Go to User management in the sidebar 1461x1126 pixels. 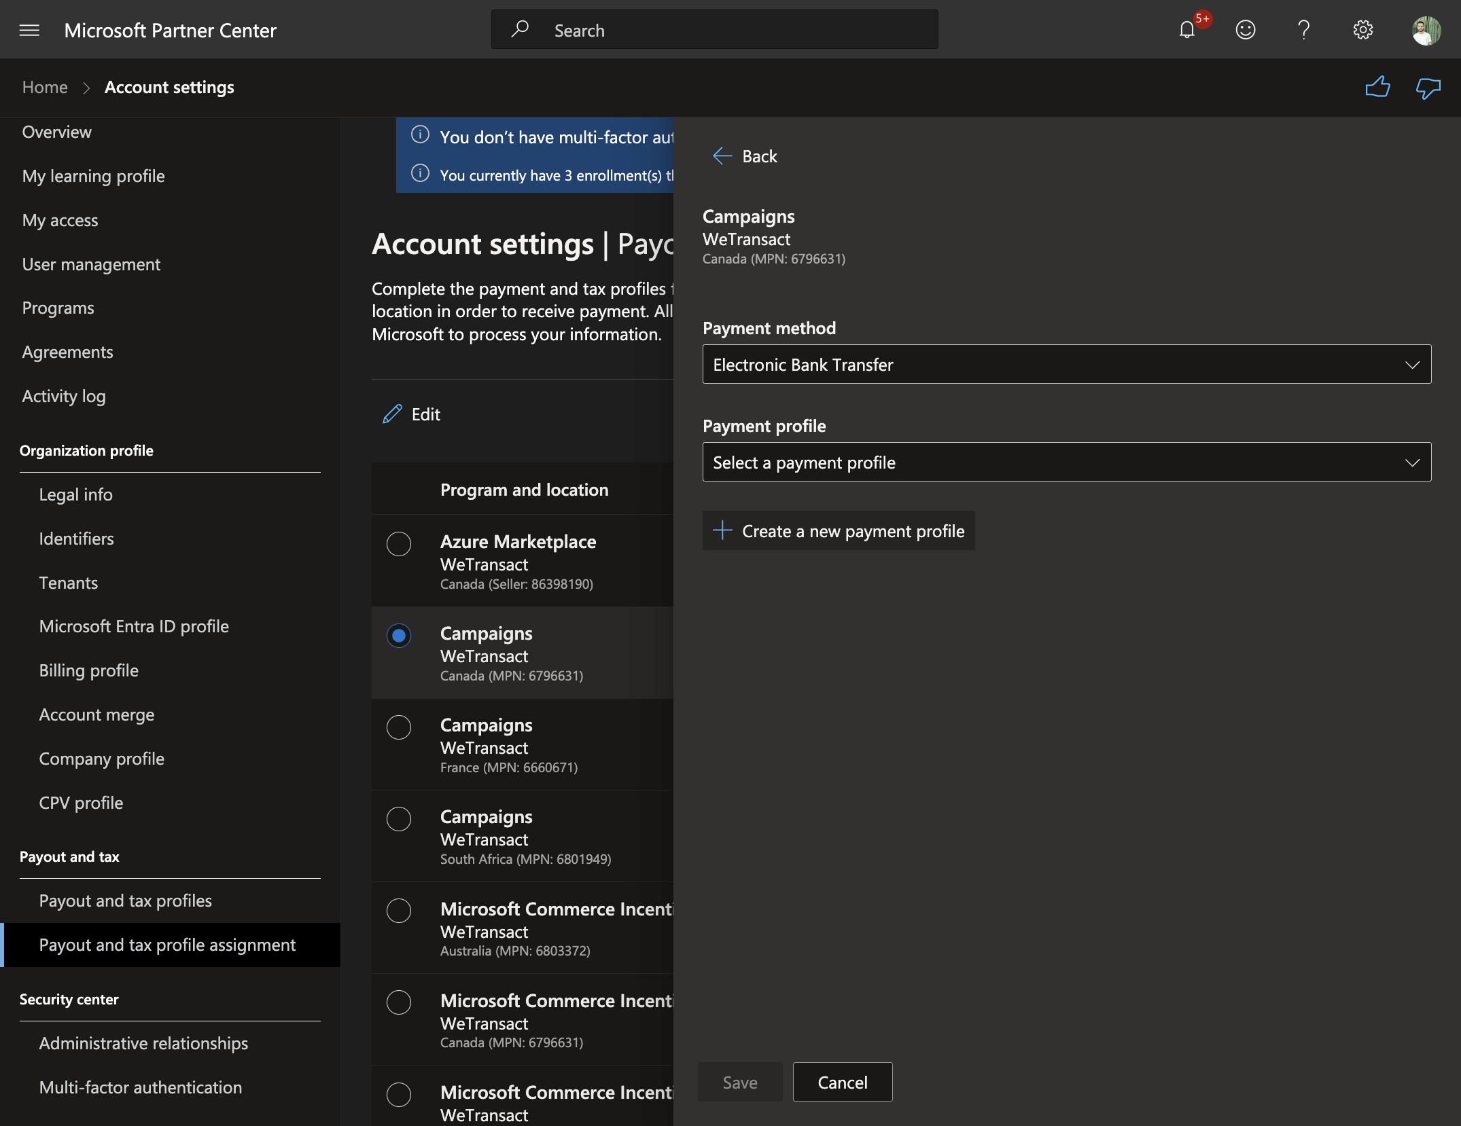[91, 264]
